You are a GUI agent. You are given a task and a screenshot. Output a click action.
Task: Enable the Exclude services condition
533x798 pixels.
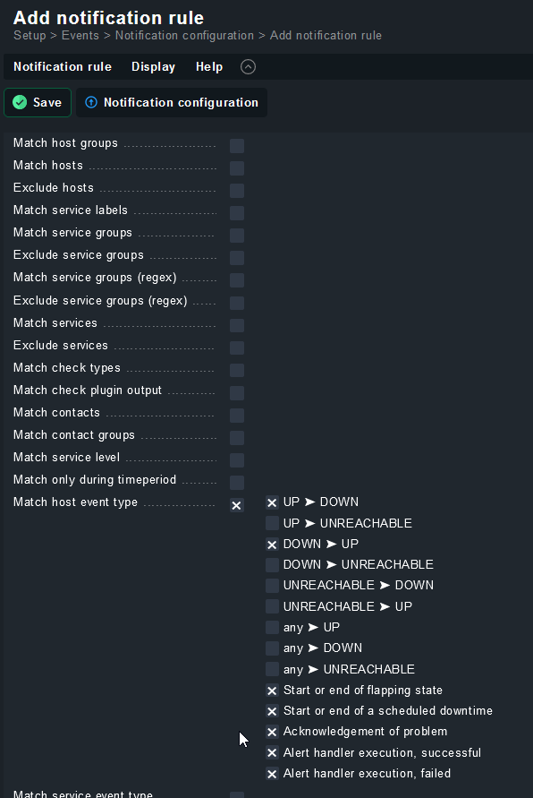(236, 348)
